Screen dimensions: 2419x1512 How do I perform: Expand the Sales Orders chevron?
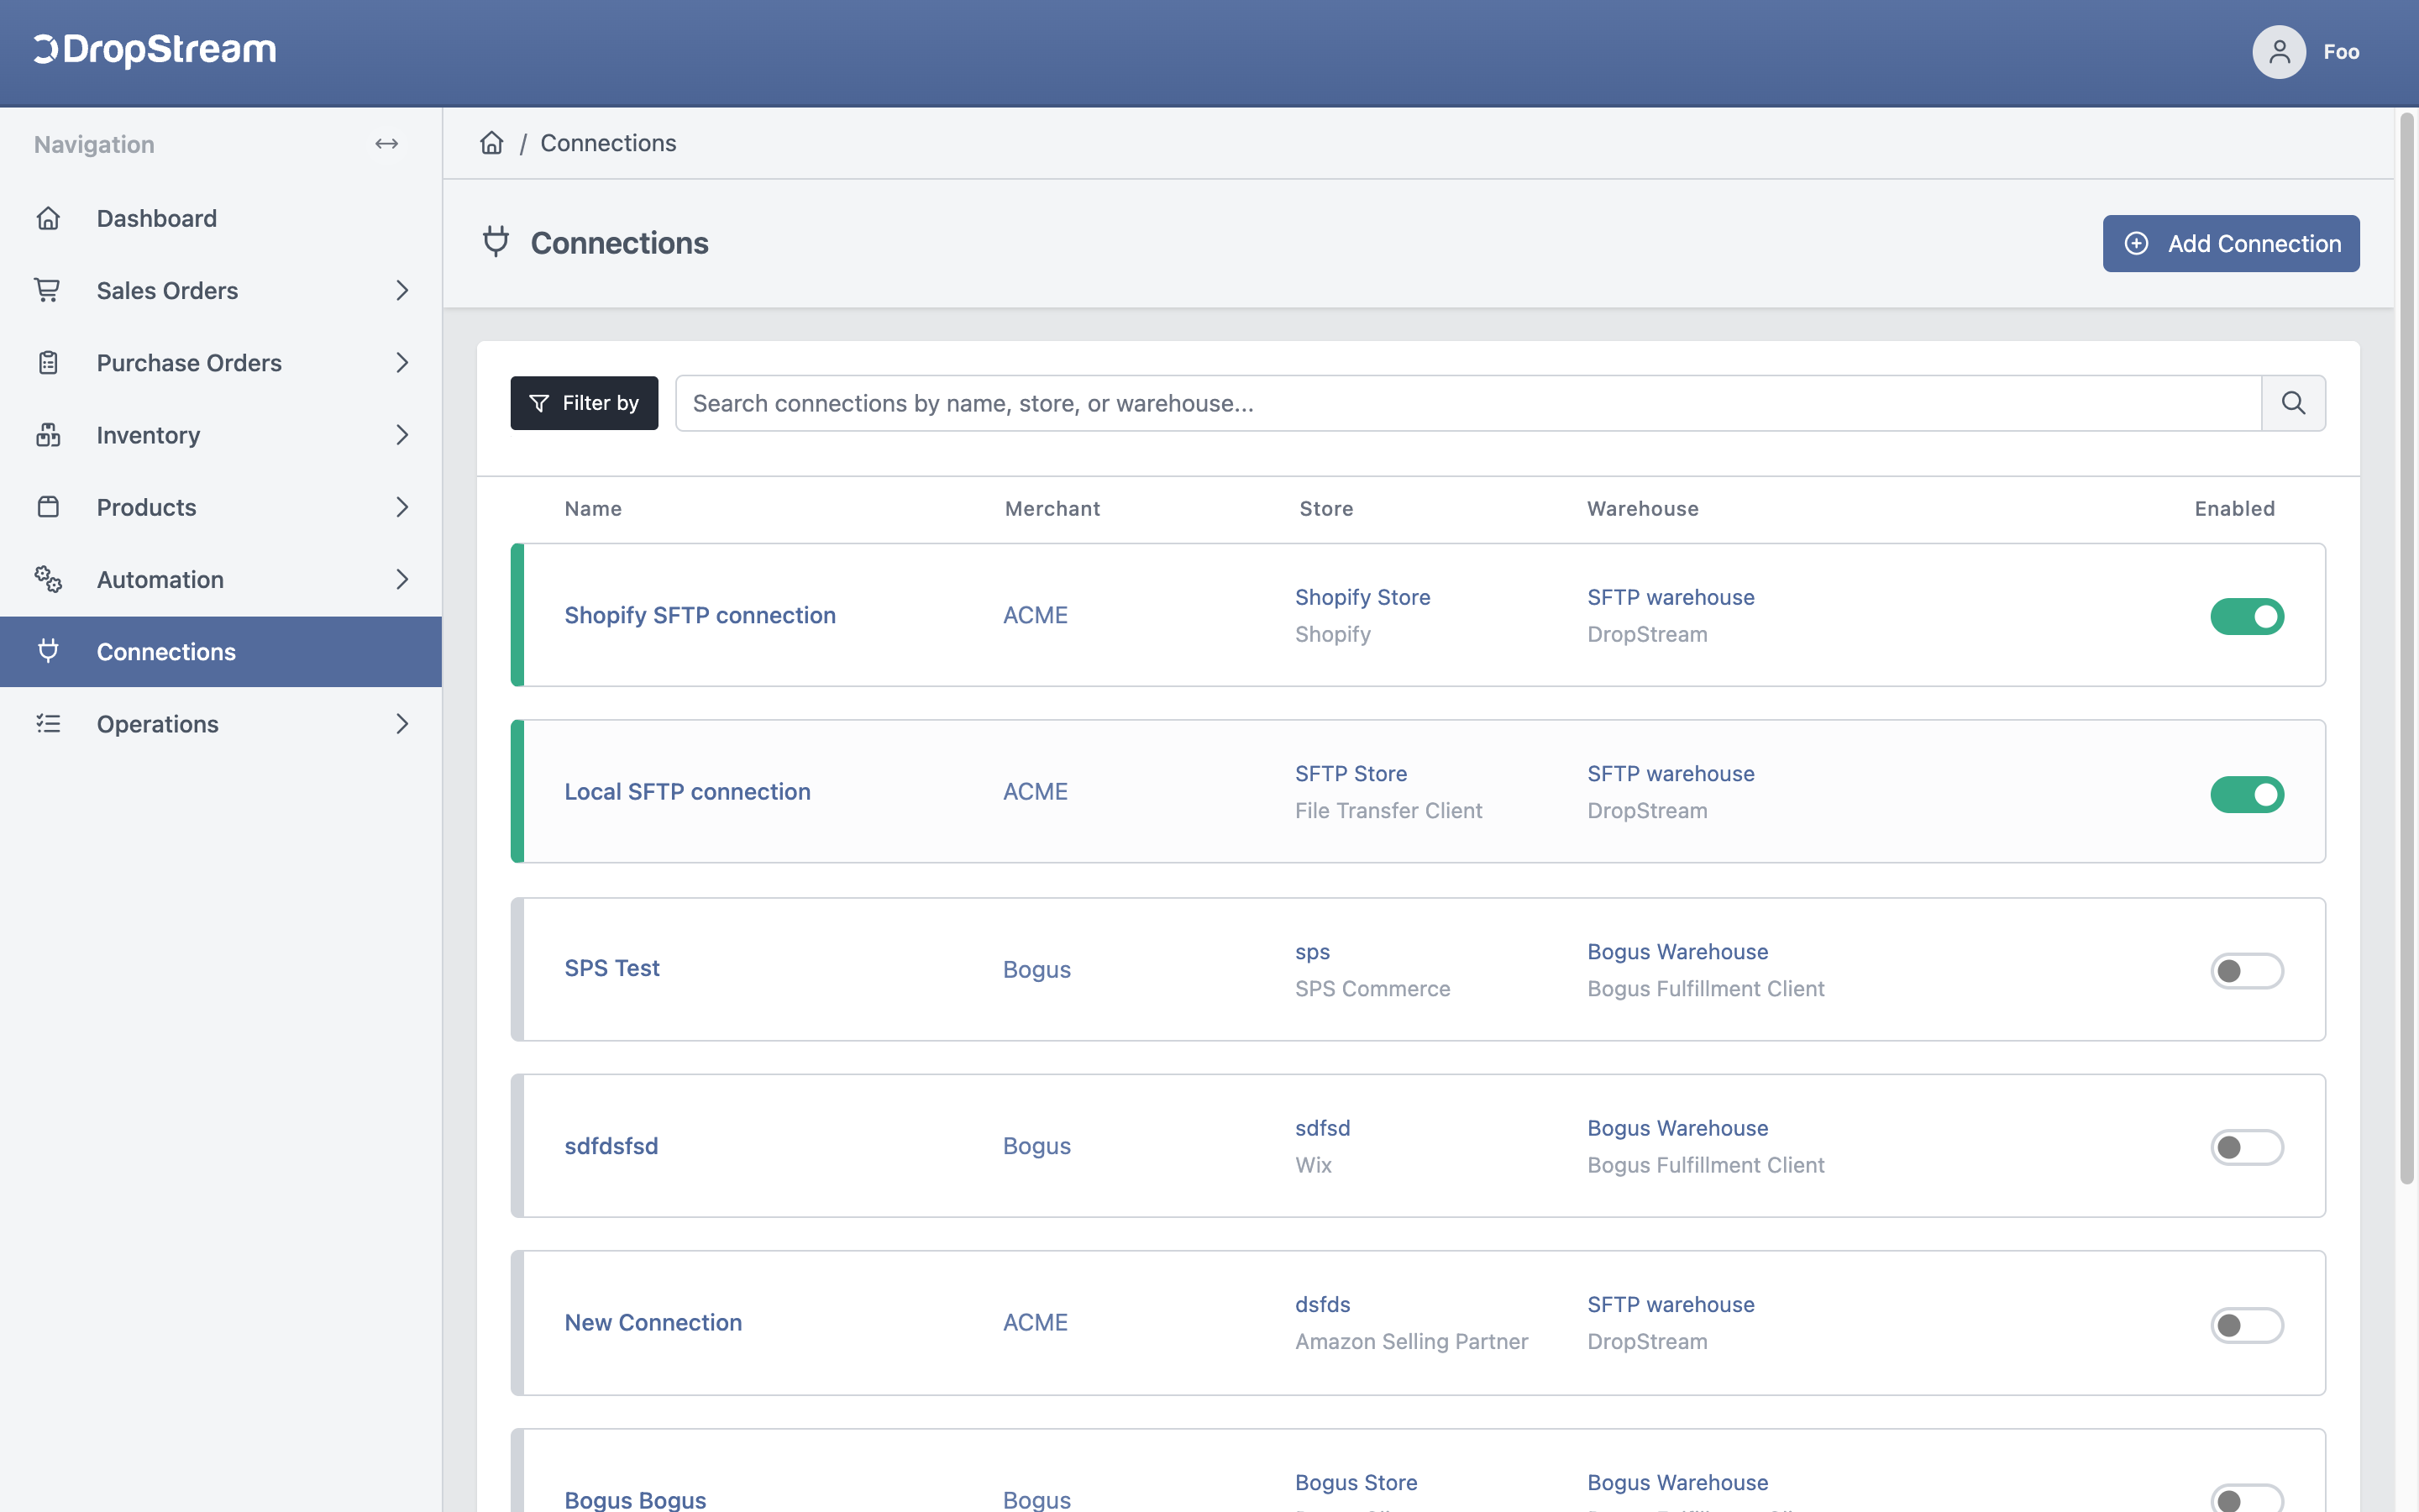[401, 290]
